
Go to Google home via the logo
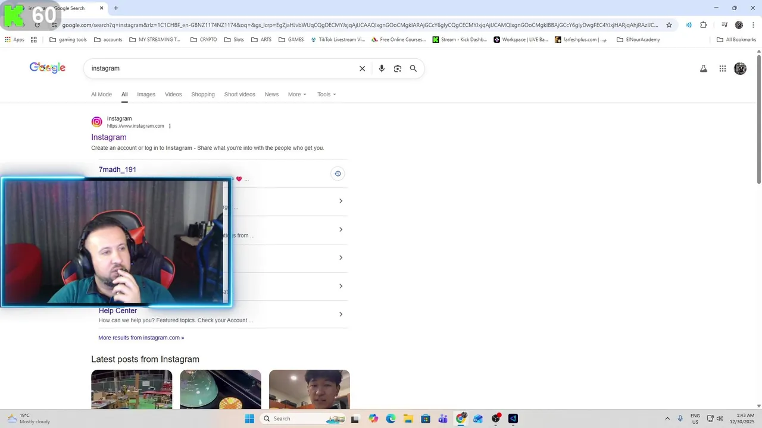pyautogui.click(x=48, y=68)
